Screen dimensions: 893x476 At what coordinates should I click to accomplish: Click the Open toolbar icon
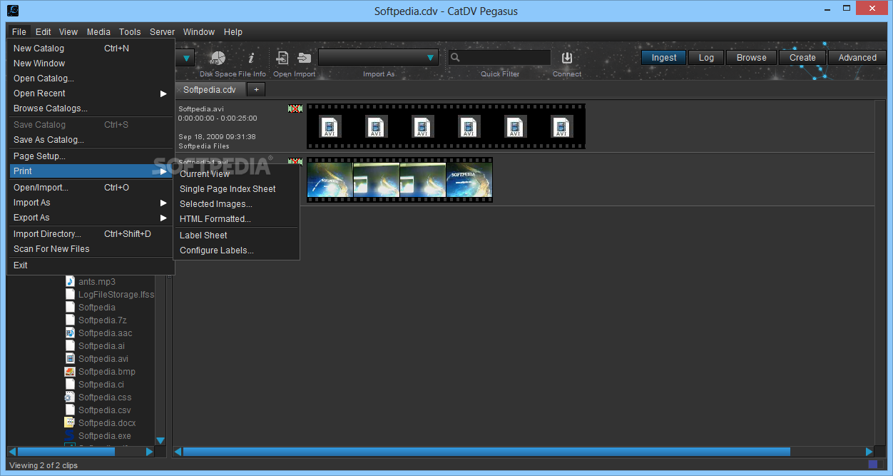[x=282, y=58]
